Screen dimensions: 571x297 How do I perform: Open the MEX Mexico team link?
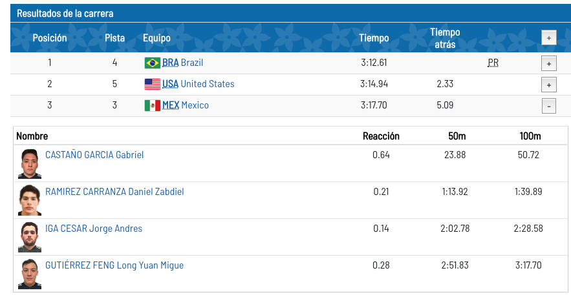pyautogui.click(x=186, y=105)
